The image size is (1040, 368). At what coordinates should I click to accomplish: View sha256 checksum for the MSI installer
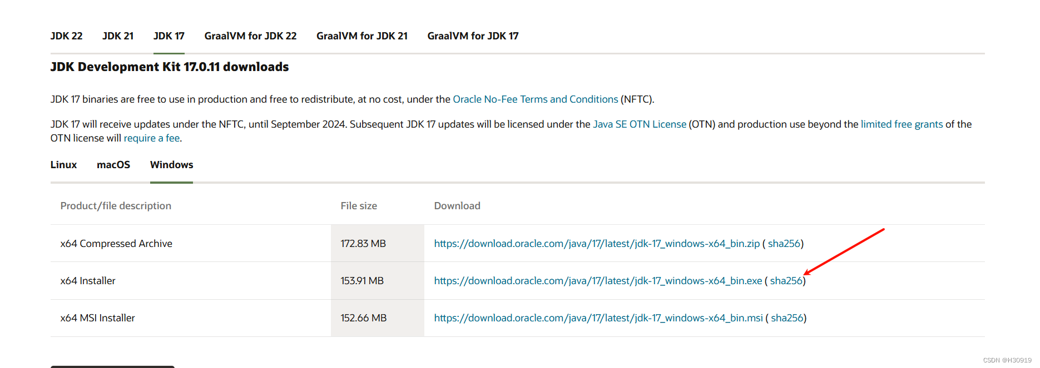[x=786, y=317]
